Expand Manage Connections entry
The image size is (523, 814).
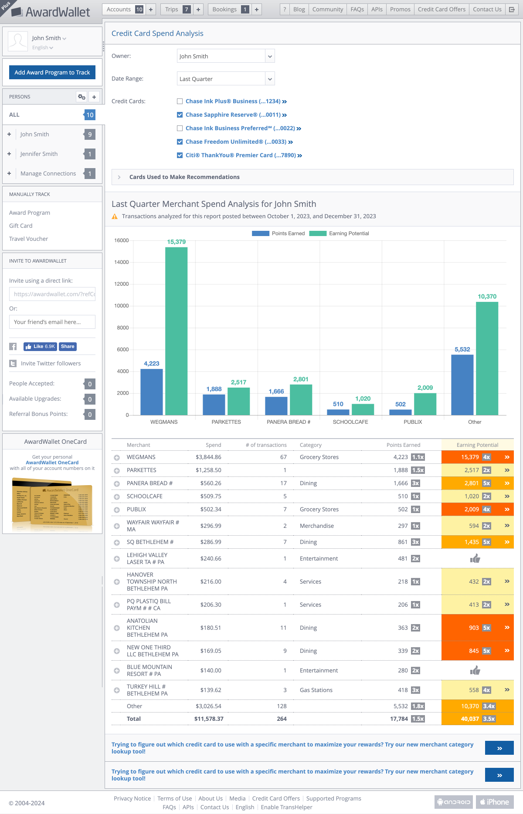(9, 174)
